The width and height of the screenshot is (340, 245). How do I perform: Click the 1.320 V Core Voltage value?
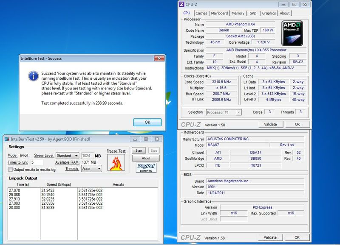coord(263,42)
